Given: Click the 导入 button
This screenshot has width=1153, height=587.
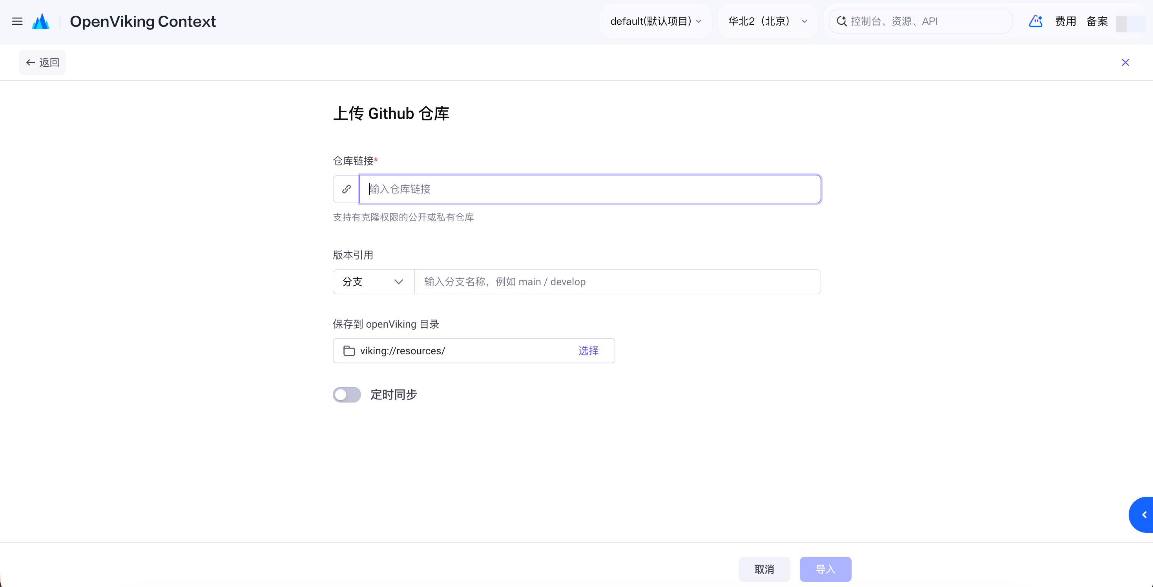Looking at the screenshot, I should coord(825,569).
